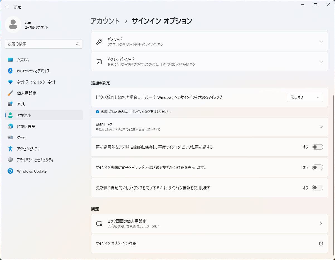Expand the ピクチャ パスワード section chevron

321,62
